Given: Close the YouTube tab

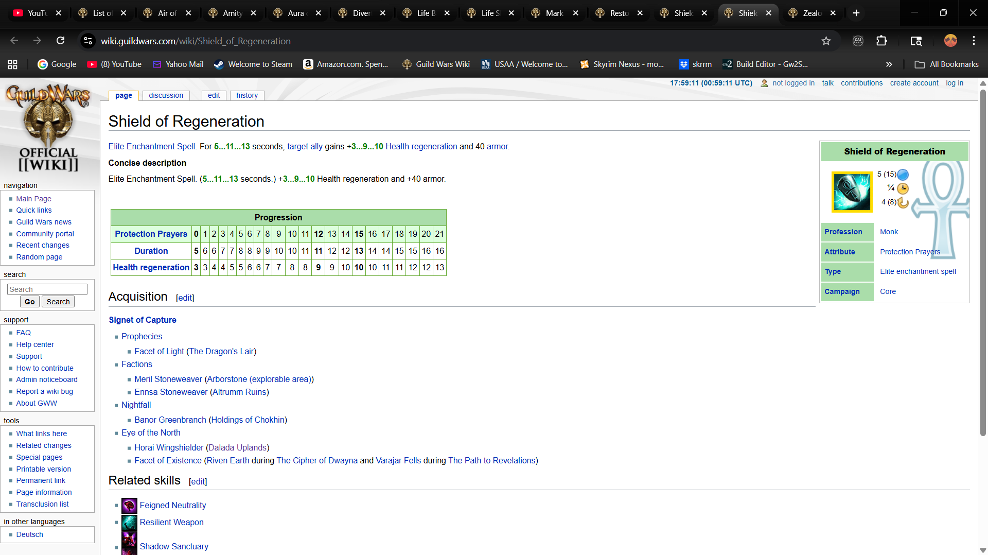Looking at the screenshot, I should pos(59,13).
